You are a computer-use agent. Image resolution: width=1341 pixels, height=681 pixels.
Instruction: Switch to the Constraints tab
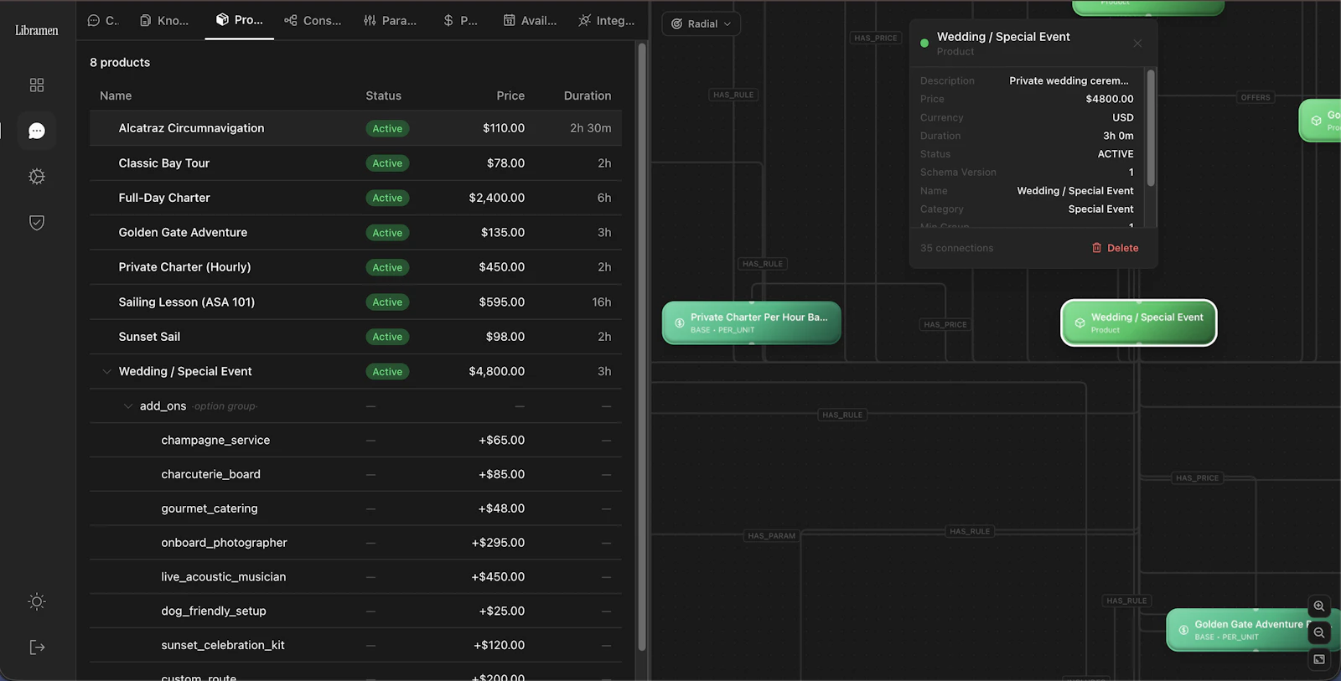[x=313, y=20]
